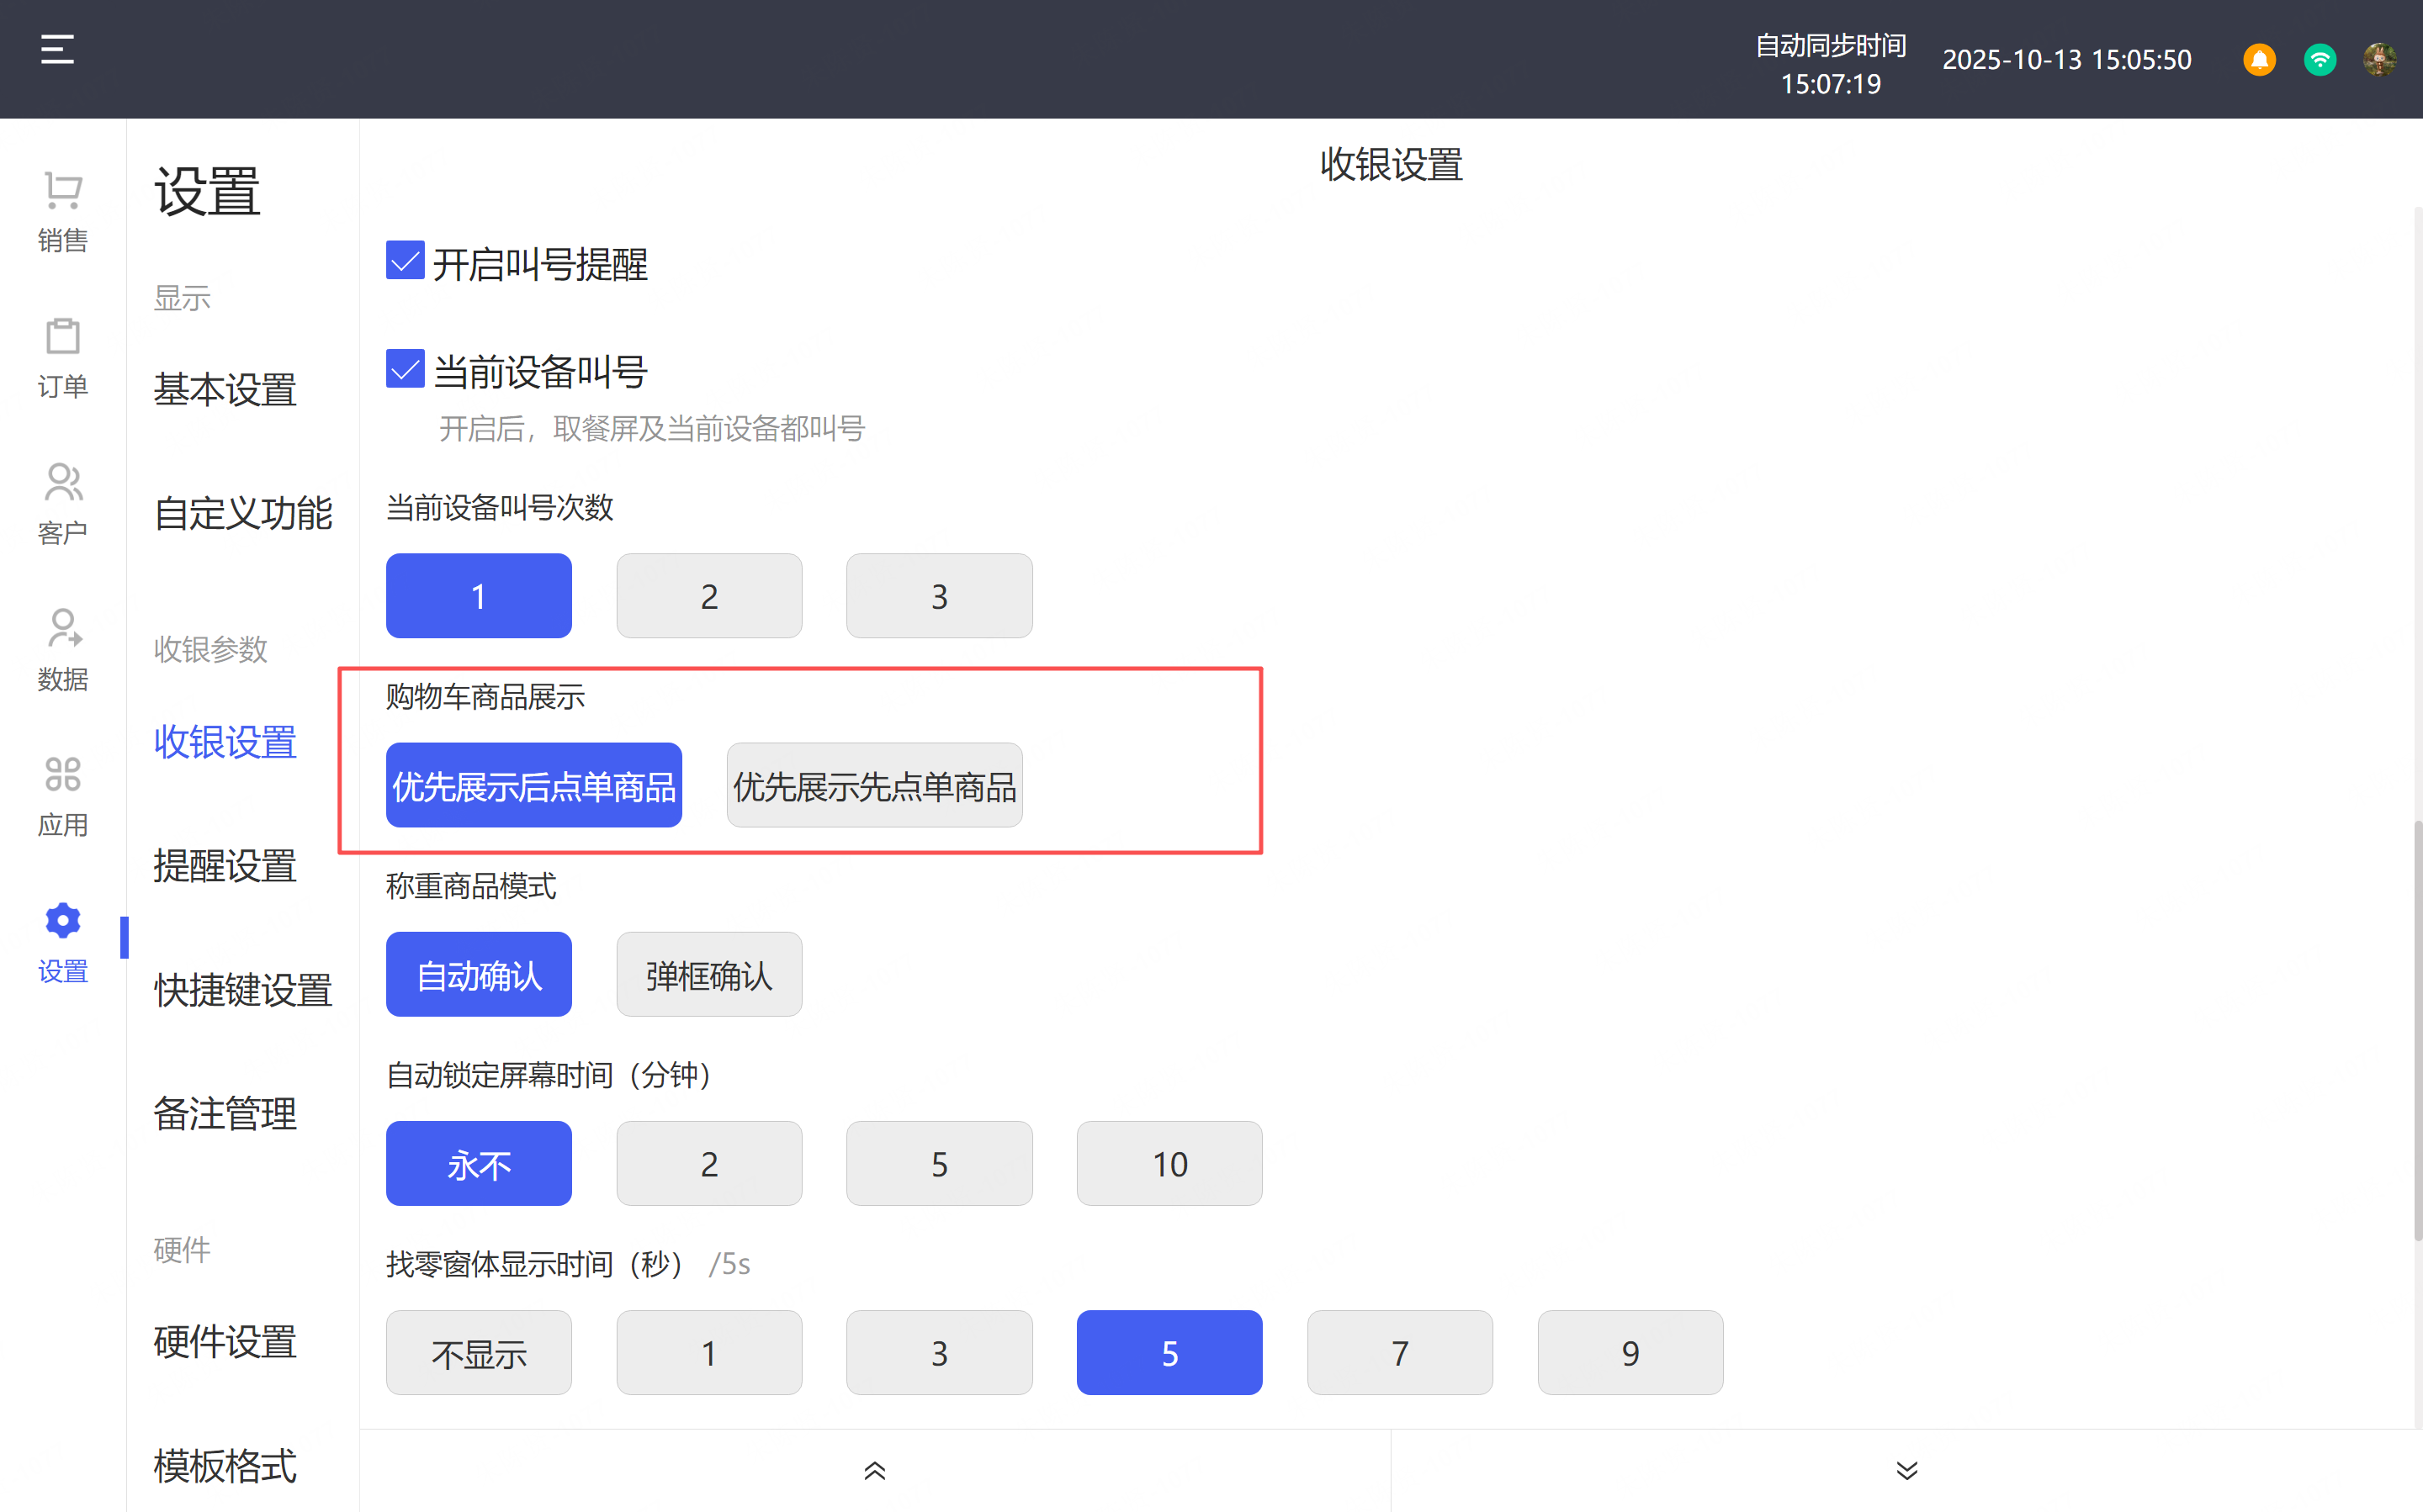Expand down with double chevron down arrow
The height and width of the screenshot is (1512, 2423).
[1906, 1470]
